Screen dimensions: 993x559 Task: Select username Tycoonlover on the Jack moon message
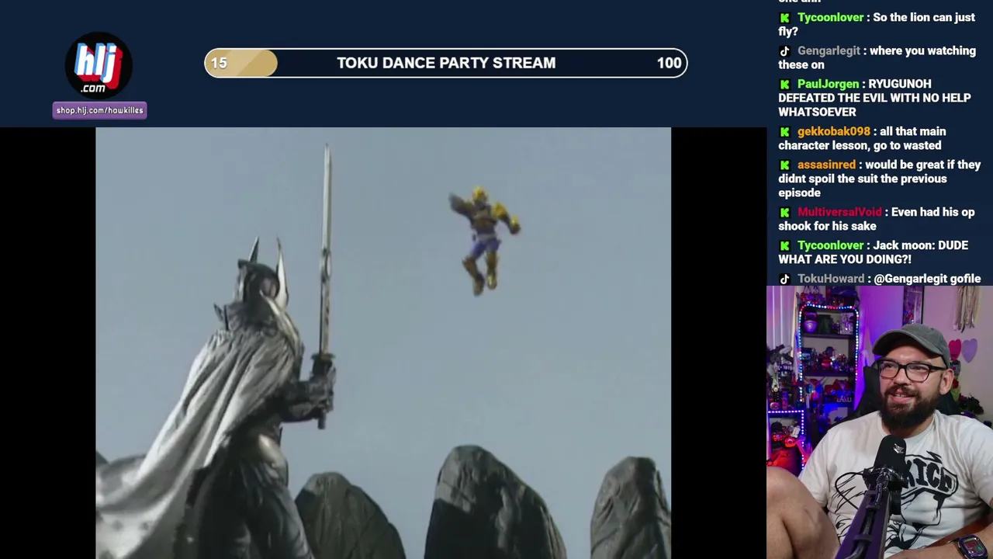(x=830, y=246)
